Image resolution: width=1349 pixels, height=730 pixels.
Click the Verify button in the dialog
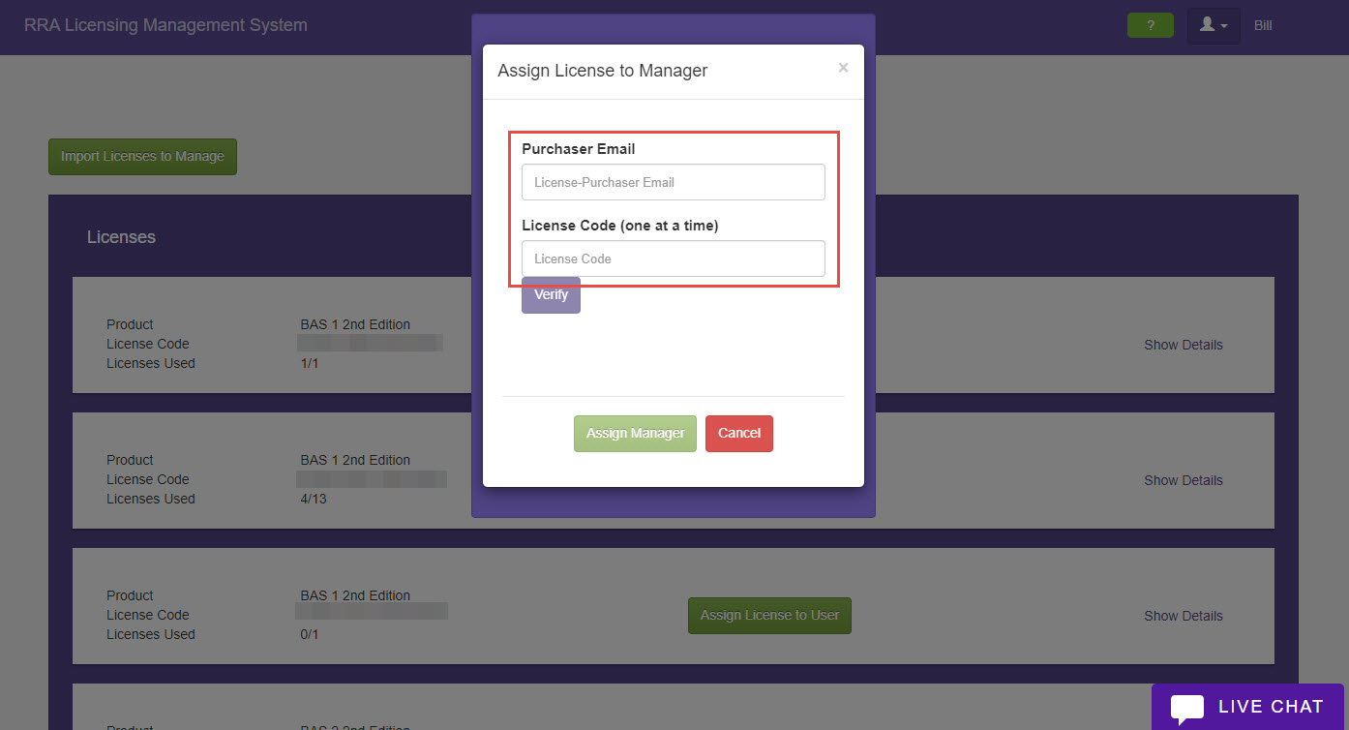pos(550,294)
